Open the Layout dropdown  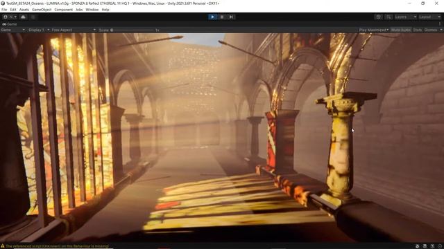pyautogui.click(x=429, y=17)
